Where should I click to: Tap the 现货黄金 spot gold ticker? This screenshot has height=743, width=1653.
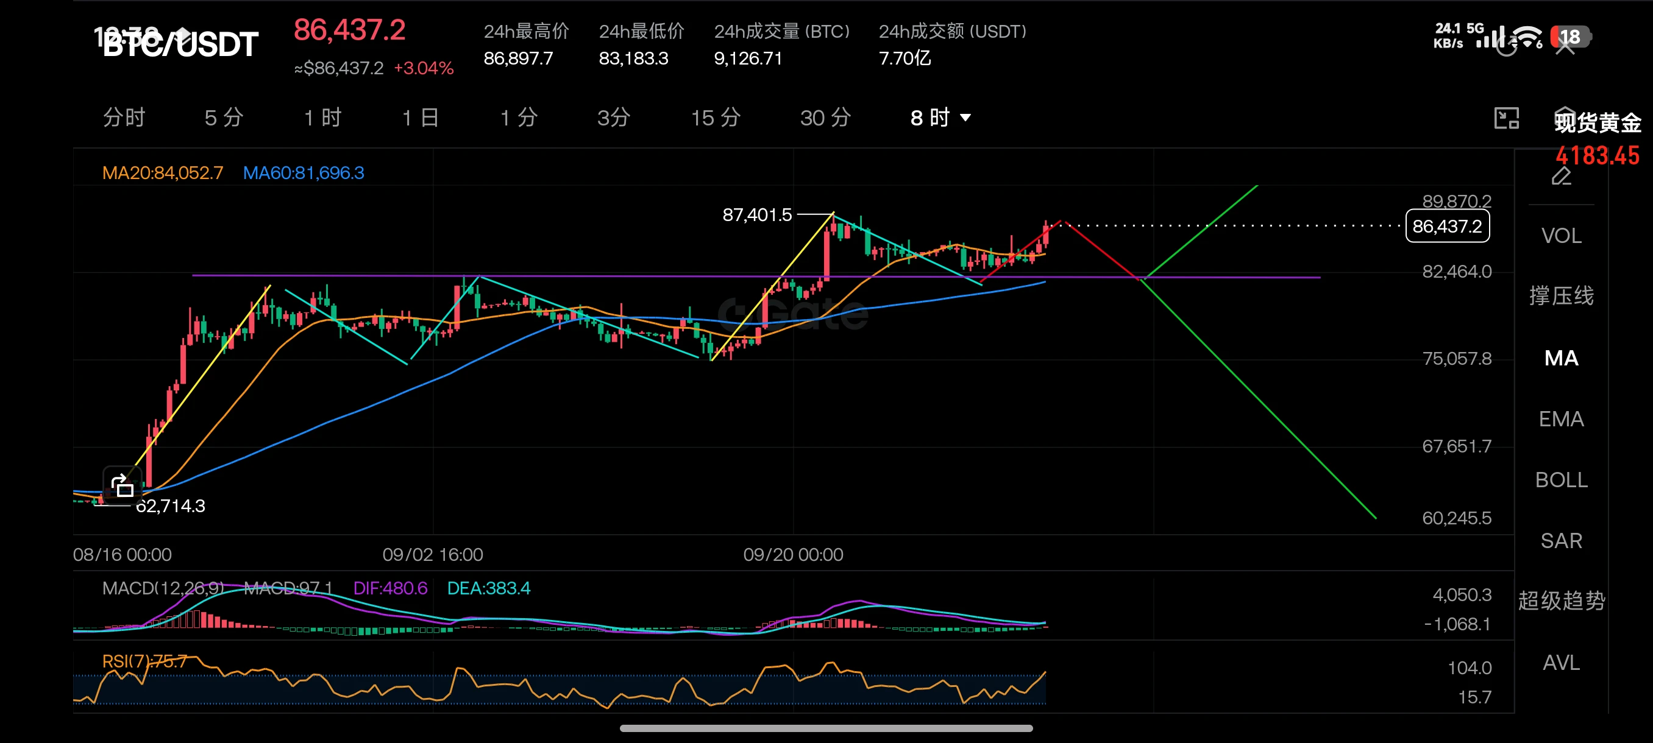click(1597, 122)
